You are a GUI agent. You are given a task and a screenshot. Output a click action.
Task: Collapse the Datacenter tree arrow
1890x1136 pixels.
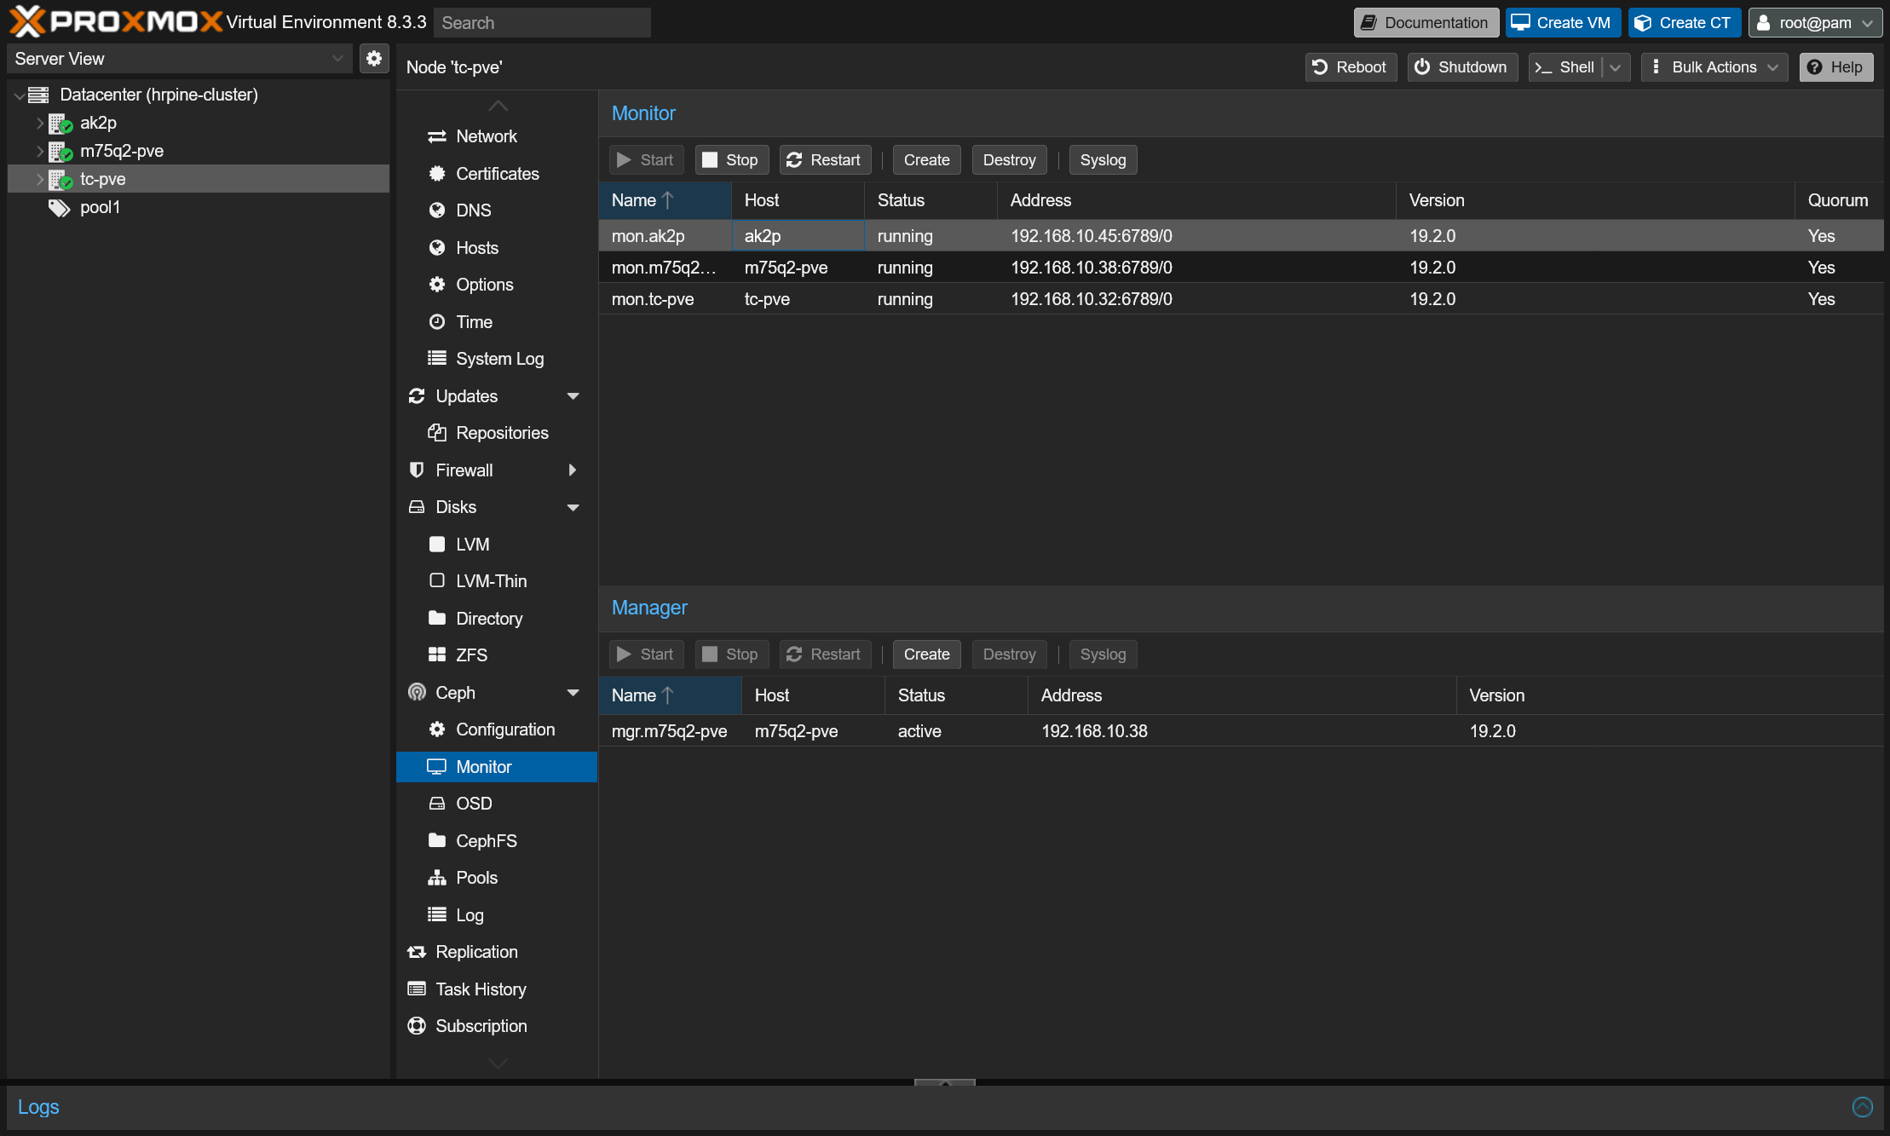(19, 95)
